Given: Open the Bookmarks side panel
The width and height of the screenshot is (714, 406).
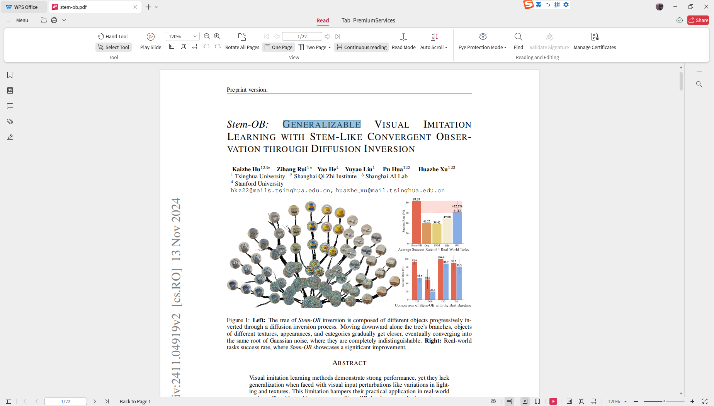Looking at the screenshot, I should [x=10, y=75].
